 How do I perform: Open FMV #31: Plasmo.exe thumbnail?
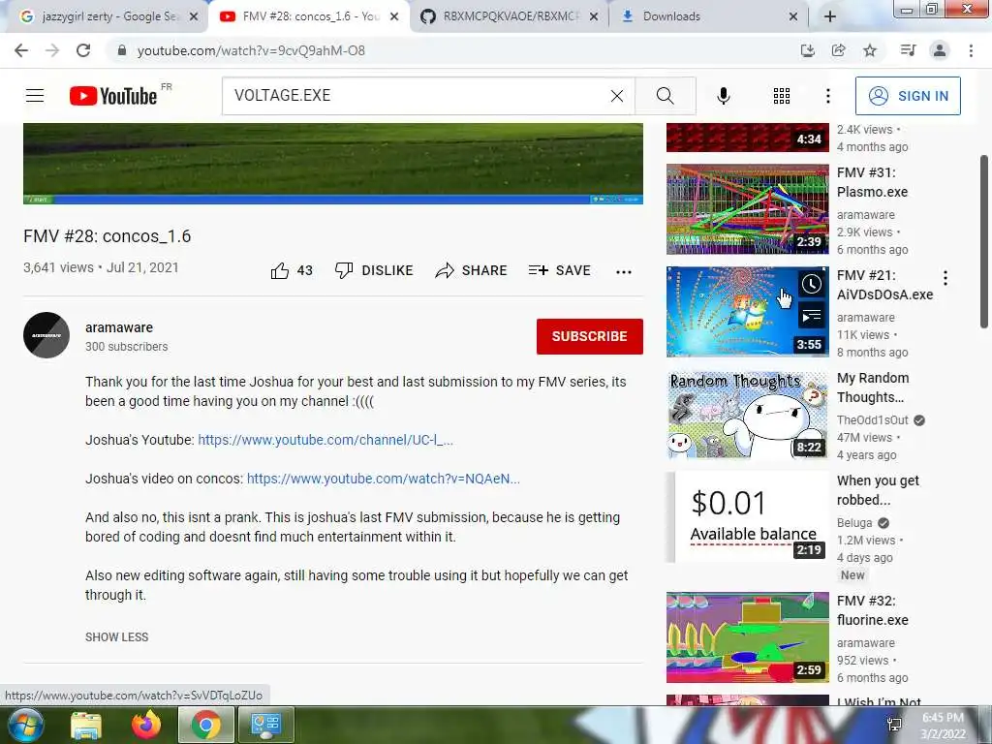(747, 209)
